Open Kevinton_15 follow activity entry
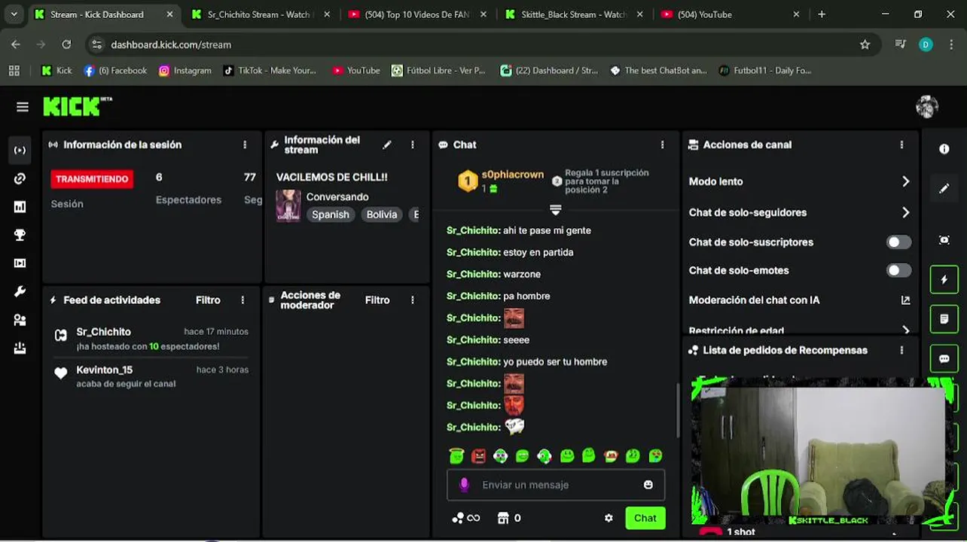 (151, 376)
